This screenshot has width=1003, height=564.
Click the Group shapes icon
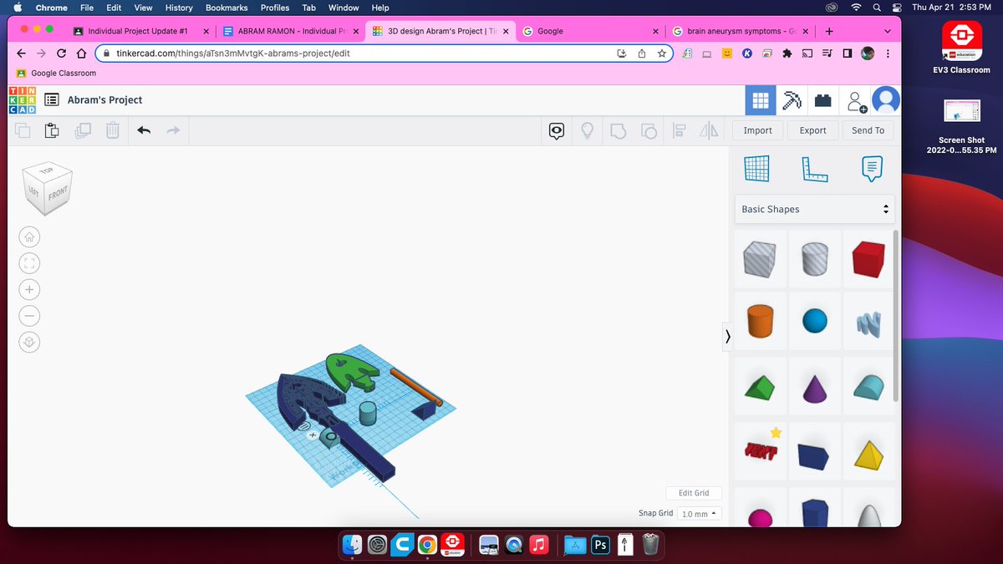[619, 130]
